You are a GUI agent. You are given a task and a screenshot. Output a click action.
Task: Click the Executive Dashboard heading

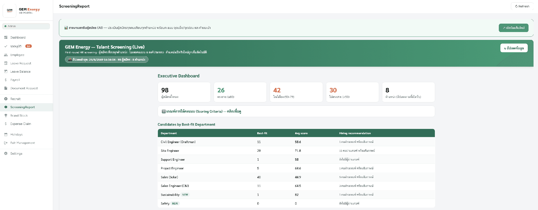pyautogui.click(x=179, y=76)
